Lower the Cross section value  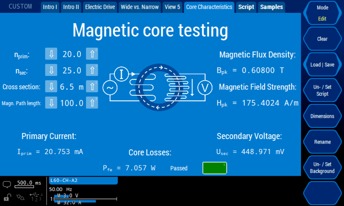(51, 87)
